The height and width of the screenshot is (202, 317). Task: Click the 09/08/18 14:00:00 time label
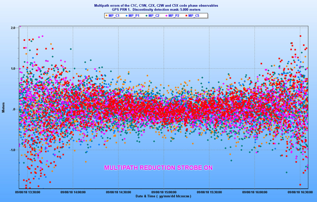click(x=73, y=192)
